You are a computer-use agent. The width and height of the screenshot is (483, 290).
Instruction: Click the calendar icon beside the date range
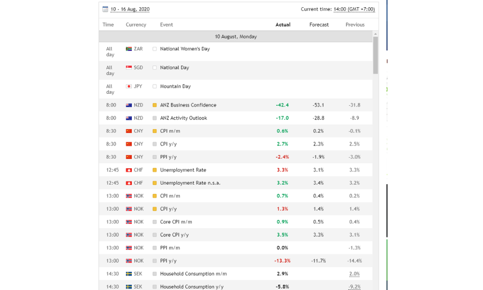pyautogui.click(x=105, y=9)
